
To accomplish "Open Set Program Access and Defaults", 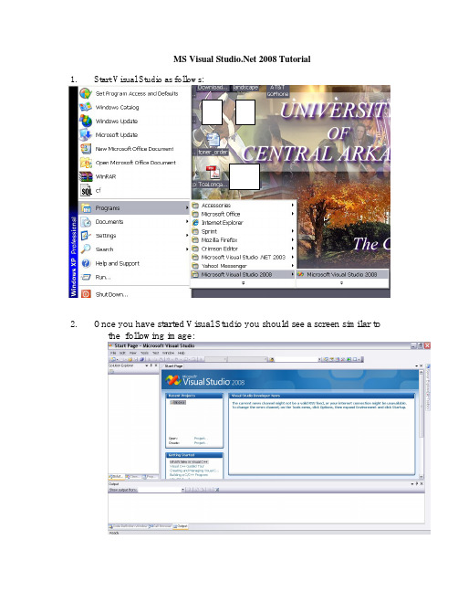I will (x=134, y=93).
